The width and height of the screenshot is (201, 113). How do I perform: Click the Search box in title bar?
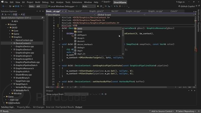pyautogui.click(x=106, y=2)
